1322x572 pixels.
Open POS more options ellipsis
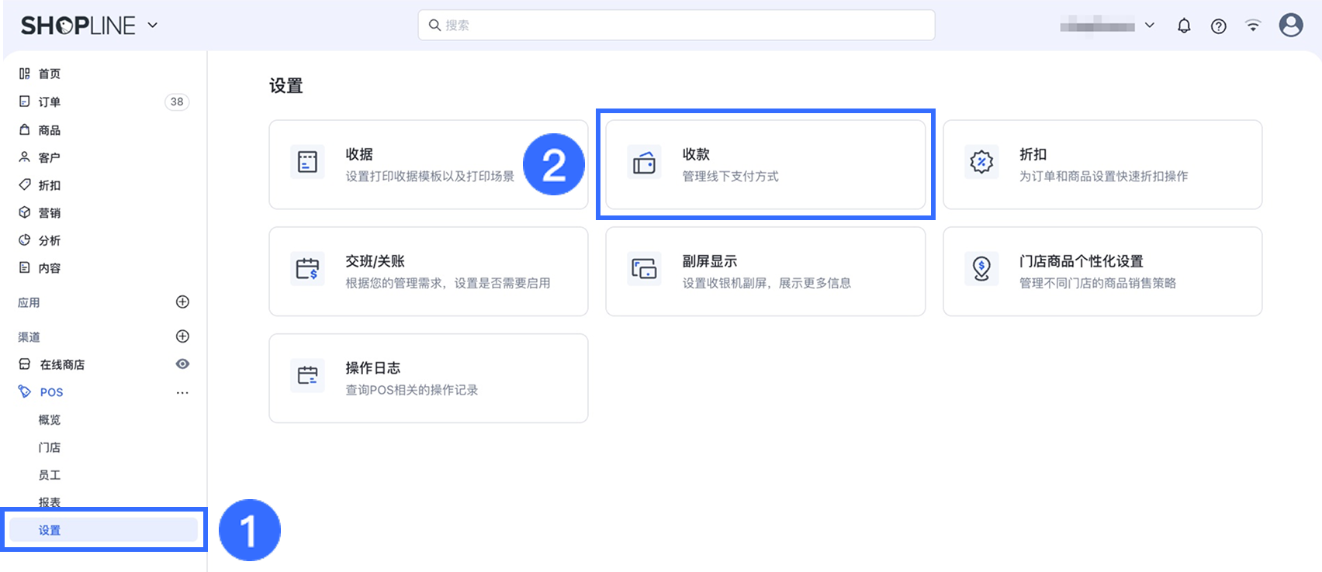[183, 393]
